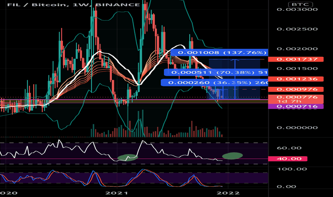The width and height of the screenshot is (333, 197).
Task: Click the FIL / Bitcoin chart title
Action: pyautogui.click(x=74, y=4)
